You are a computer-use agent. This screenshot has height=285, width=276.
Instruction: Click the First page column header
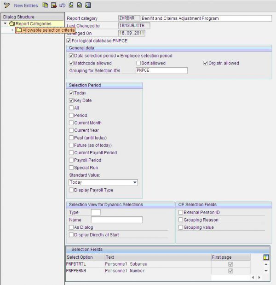pyautogui.click(x=231, y=257)
